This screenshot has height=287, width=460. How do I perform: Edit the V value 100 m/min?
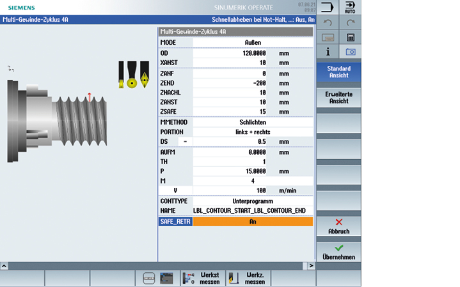pos(230,190)
